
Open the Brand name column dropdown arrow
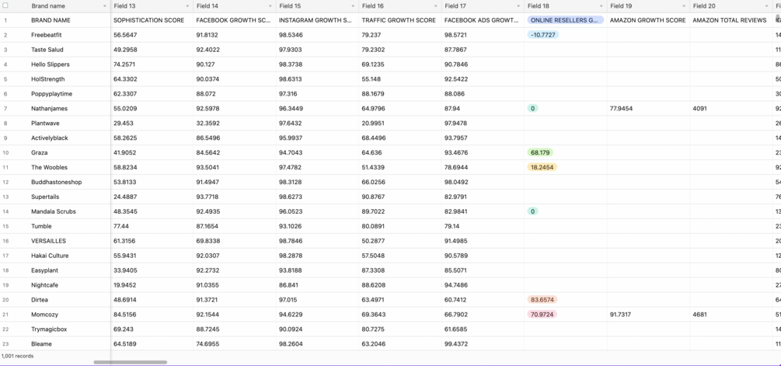pyautogui.click(x=105, y=6)
